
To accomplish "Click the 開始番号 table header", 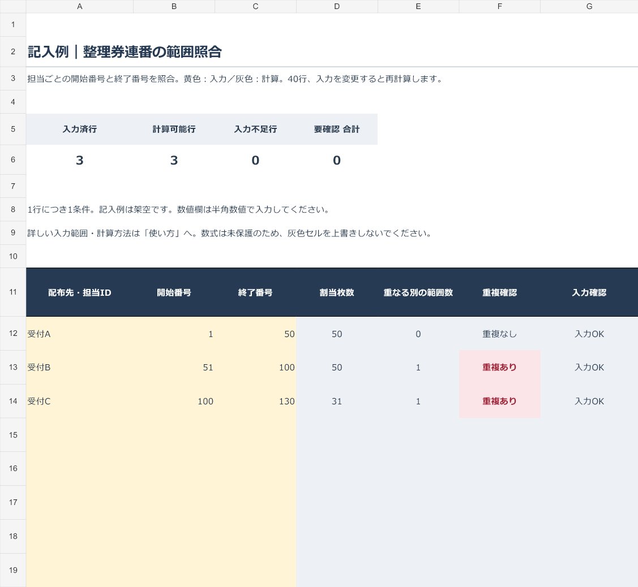I will [x=174, y=293].
